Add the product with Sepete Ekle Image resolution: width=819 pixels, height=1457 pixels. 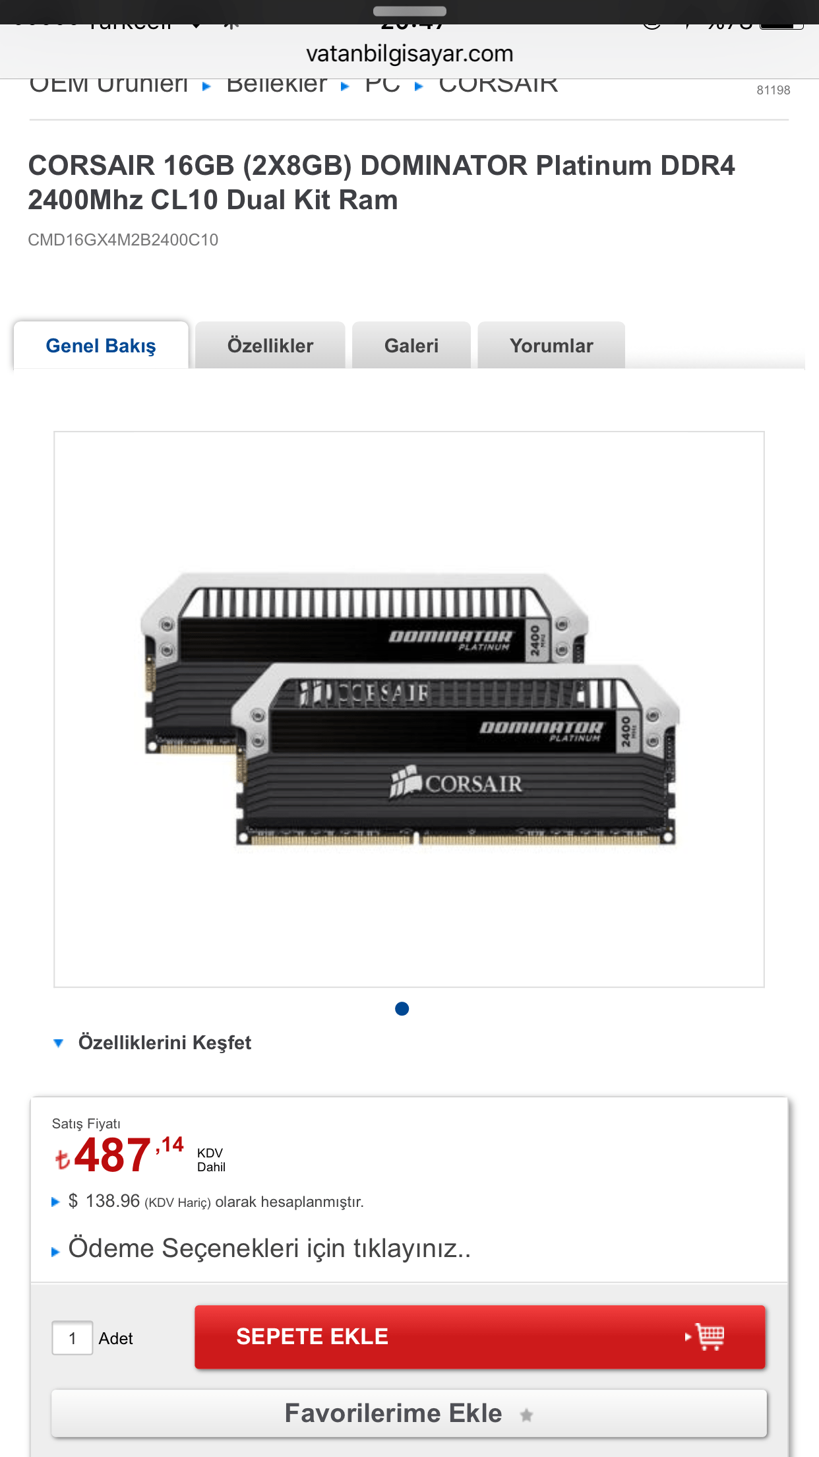coord(480,1337)
